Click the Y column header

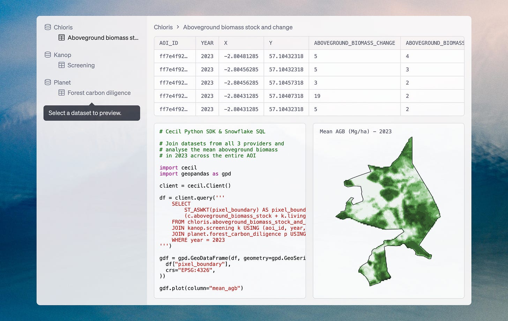[x=286, y=43]
